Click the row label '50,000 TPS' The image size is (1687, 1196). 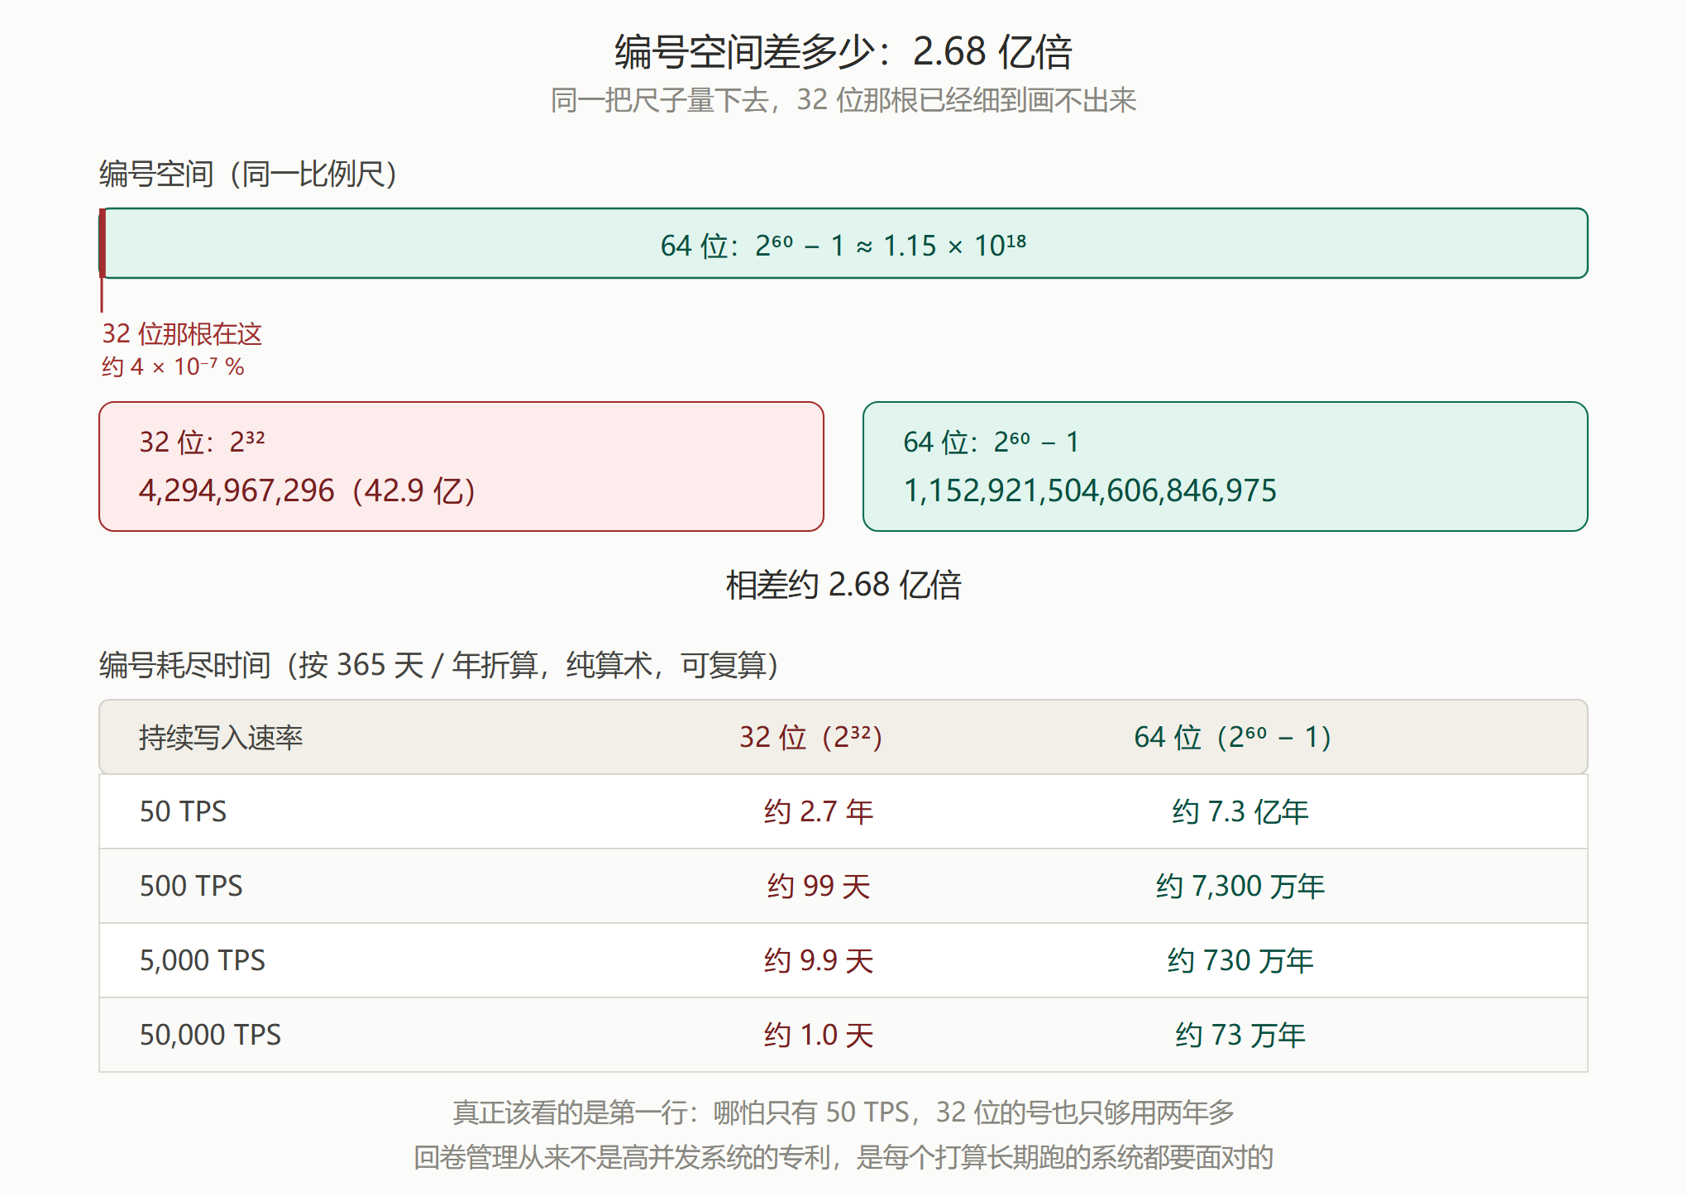tap(210, 1035)
